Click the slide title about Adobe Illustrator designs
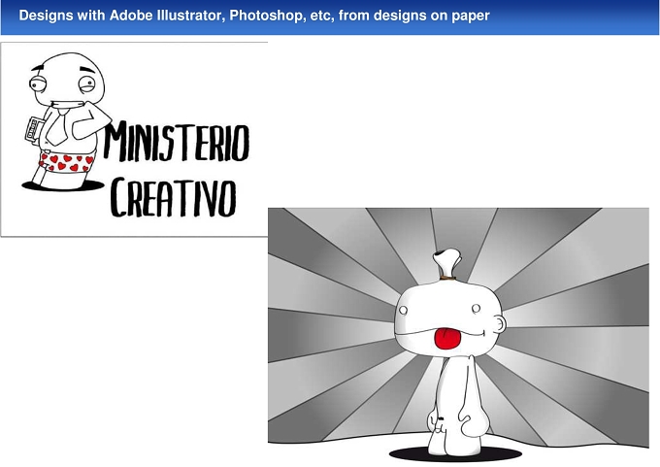This screenshot has width=660, height=467. click(x=254, y=16)
